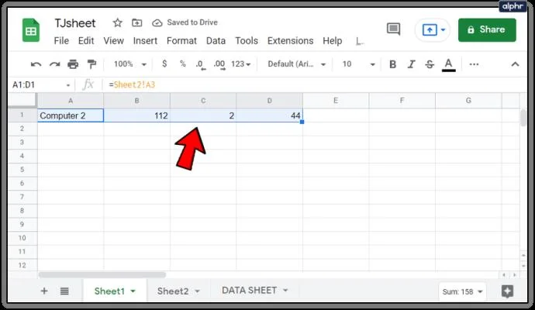Screen dimensions: 535x310
Task: Click the horizontal scrollbar thumb
Action: click(x=102, y=275)
